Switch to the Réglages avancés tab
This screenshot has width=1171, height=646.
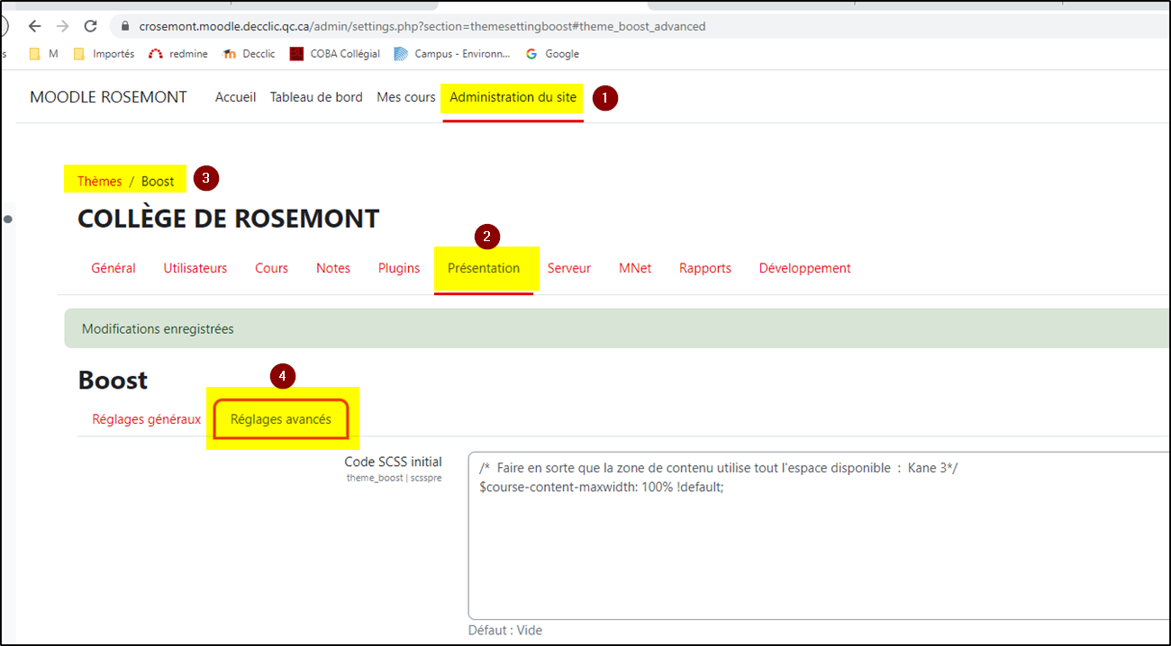tap(281, 419)
